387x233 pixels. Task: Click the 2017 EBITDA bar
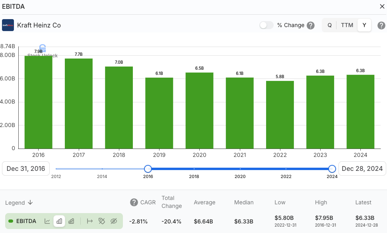point(79,104)
